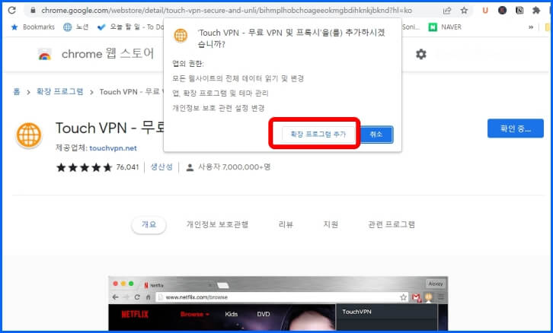Click the 확인 중... blue button
This screenshot has height=333, width=553.
[515, 128]
